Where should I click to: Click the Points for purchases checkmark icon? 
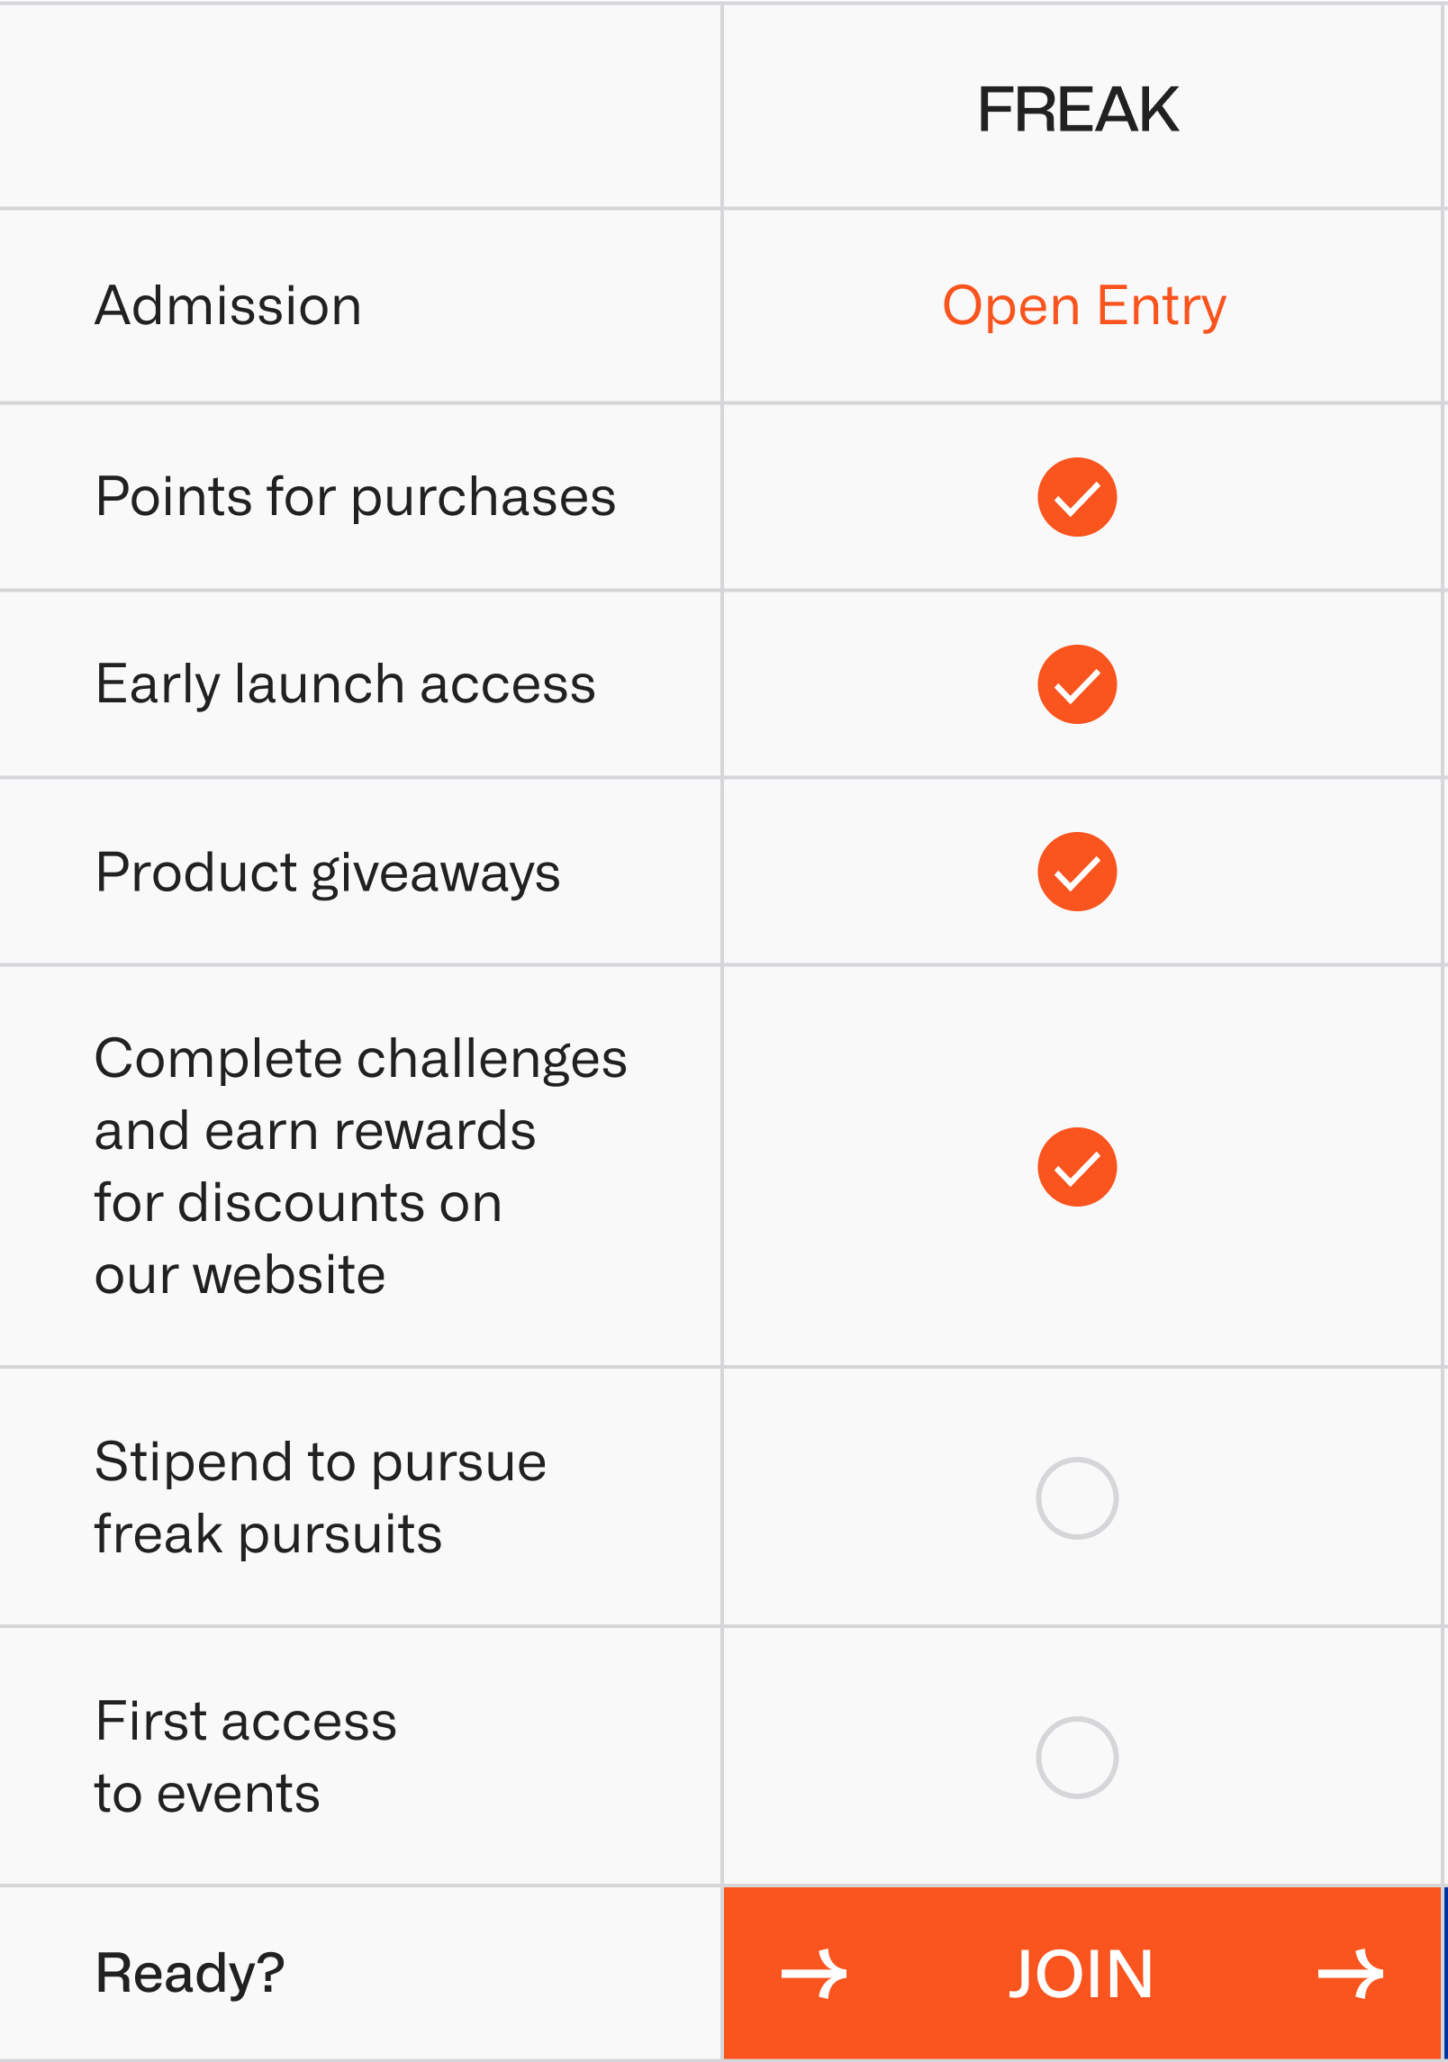coord(1077,497)
